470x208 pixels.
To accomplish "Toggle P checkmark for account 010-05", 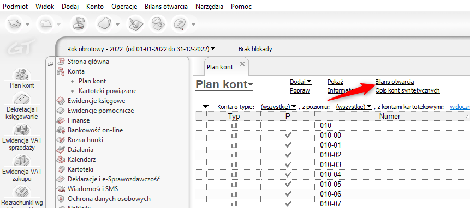I will [x=288, y=185].
